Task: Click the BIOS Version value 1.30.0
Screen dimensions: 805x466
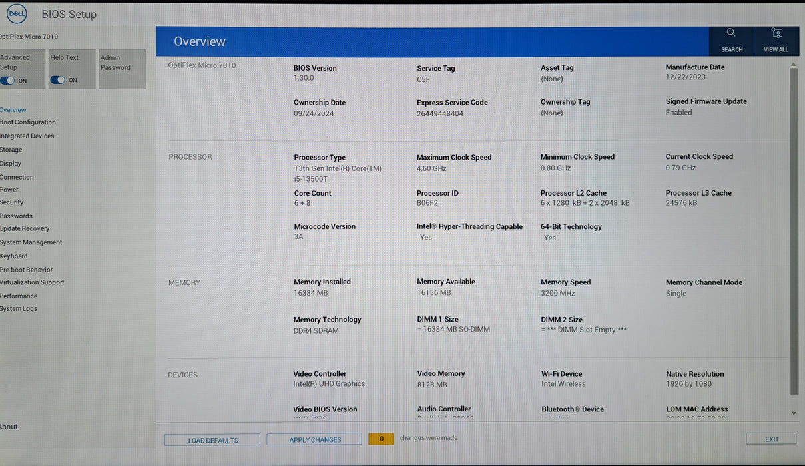Action: [x=304, y=78]
